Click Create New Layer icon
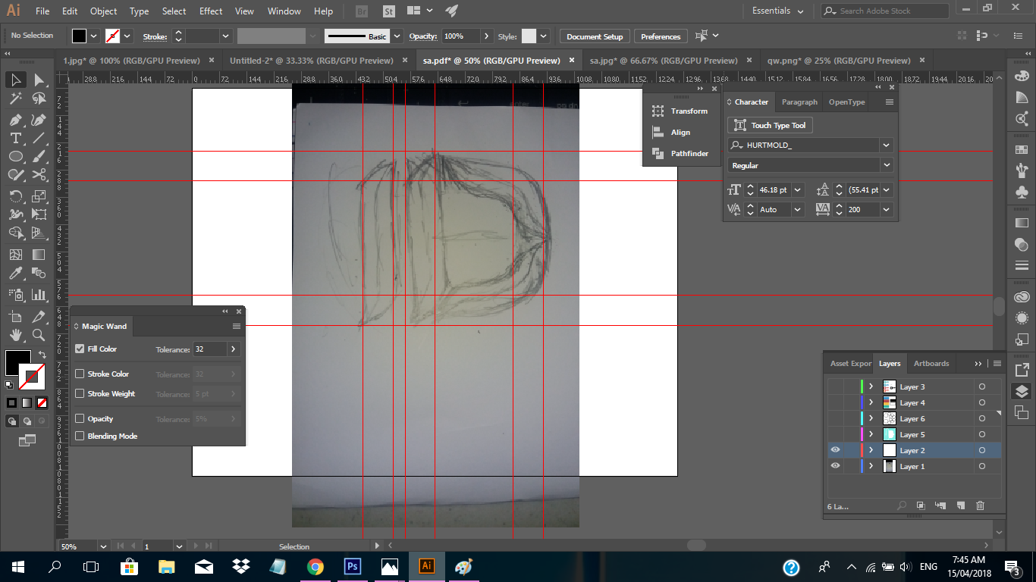 (960, 505)
